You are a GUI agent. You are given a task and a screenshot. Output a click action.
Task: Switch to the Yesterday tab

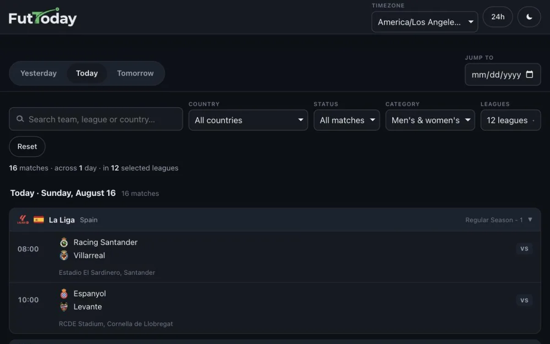pyautogui.click(x=38, y=73)
